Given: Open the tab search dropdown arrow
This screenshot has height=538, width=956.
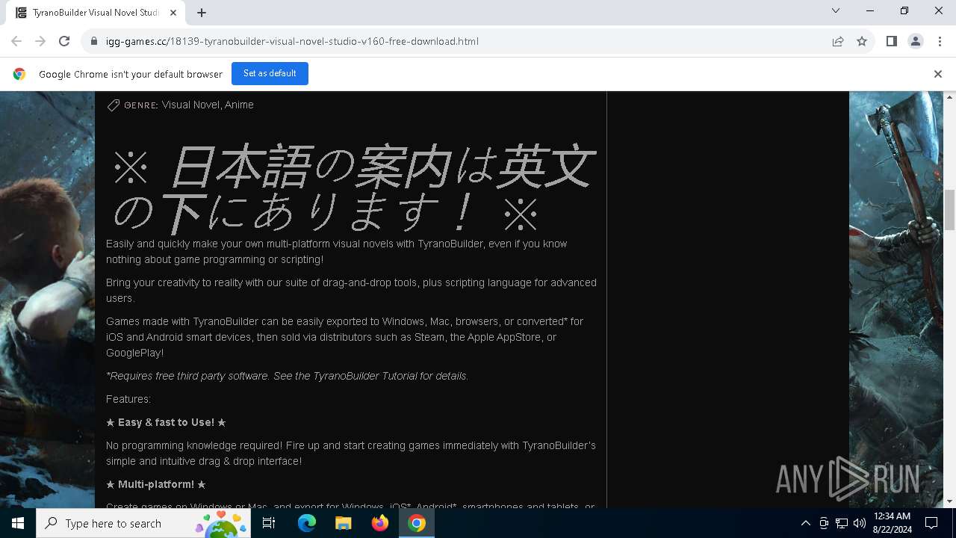Looking at the screenshot, I should click(x=836, y=10).
